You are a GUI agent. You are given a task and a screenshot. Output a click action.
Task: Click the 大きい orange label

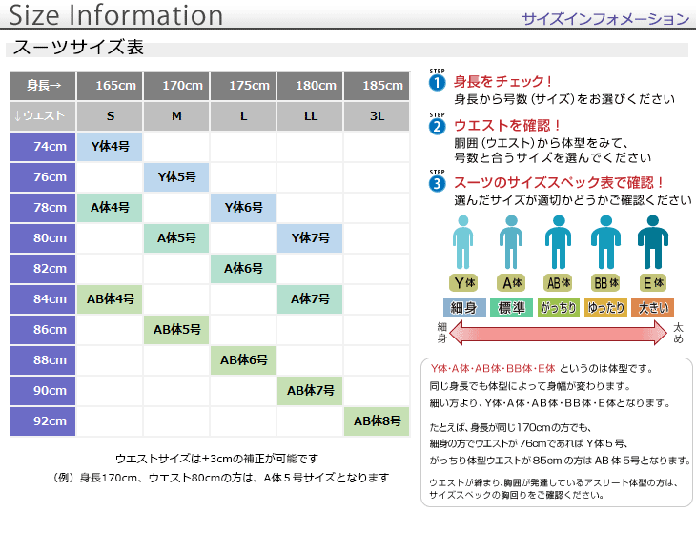pos(653,308)
